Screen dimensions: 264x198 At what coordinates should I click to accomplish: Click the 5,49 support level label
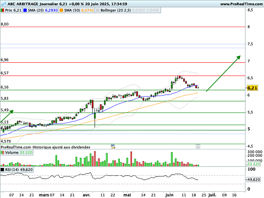point(5,110)
